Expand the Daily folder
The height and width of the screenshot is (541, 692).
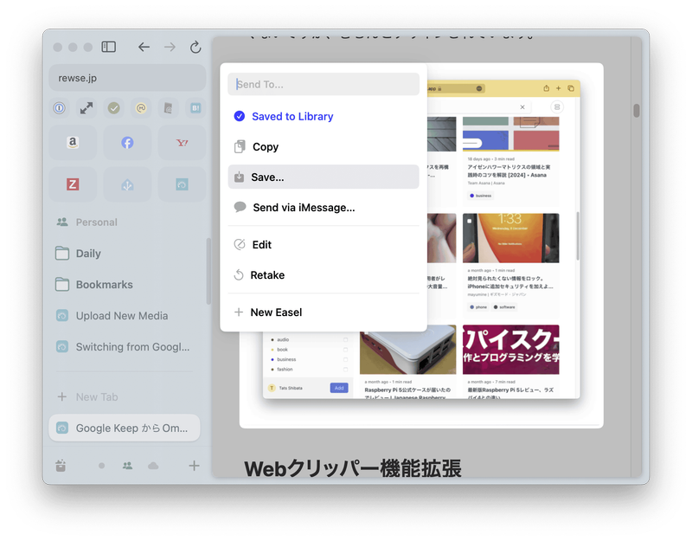(87, 254)
